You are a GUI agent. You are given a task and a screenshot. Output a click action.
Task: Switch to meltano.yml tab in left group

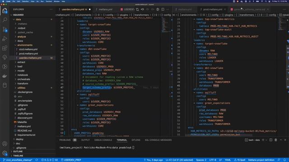(x=105, y=9)
